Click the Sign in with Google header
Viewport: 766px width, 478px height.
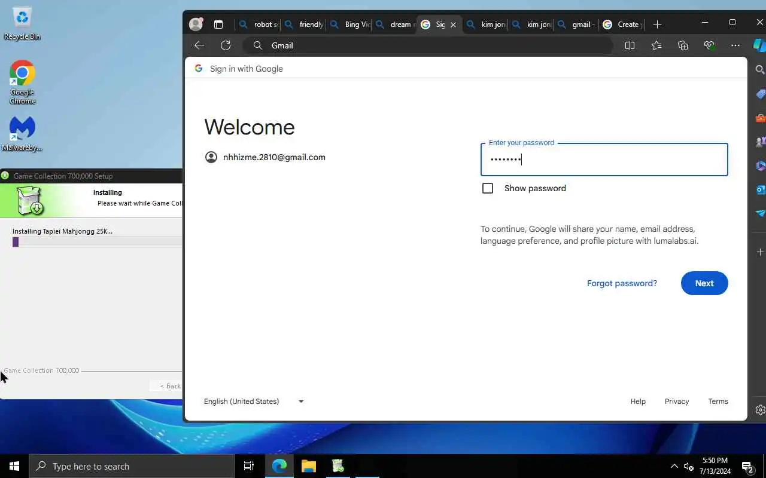[246, 69]
